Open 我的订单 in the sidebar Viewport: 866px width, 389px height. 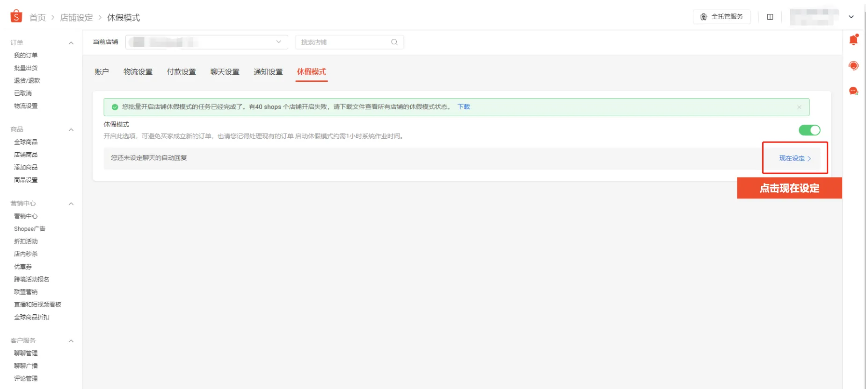[x=26, y=56]
